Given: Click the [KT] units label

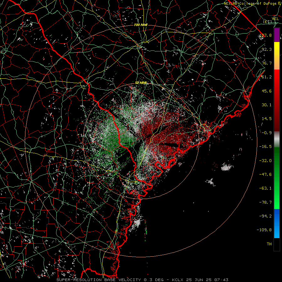Looking at the screenshot, I should (x=268, y=22).
